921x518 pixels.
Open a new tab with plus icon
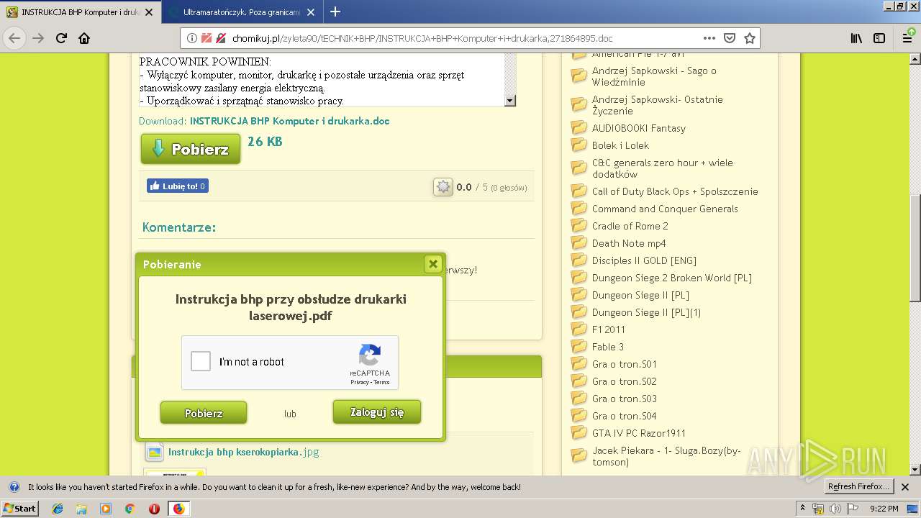335,12
